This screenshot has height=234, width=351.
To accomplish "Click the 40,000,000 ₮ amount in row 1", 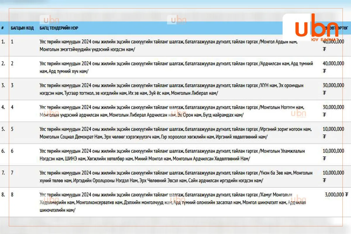I will [x=333, y=45].
